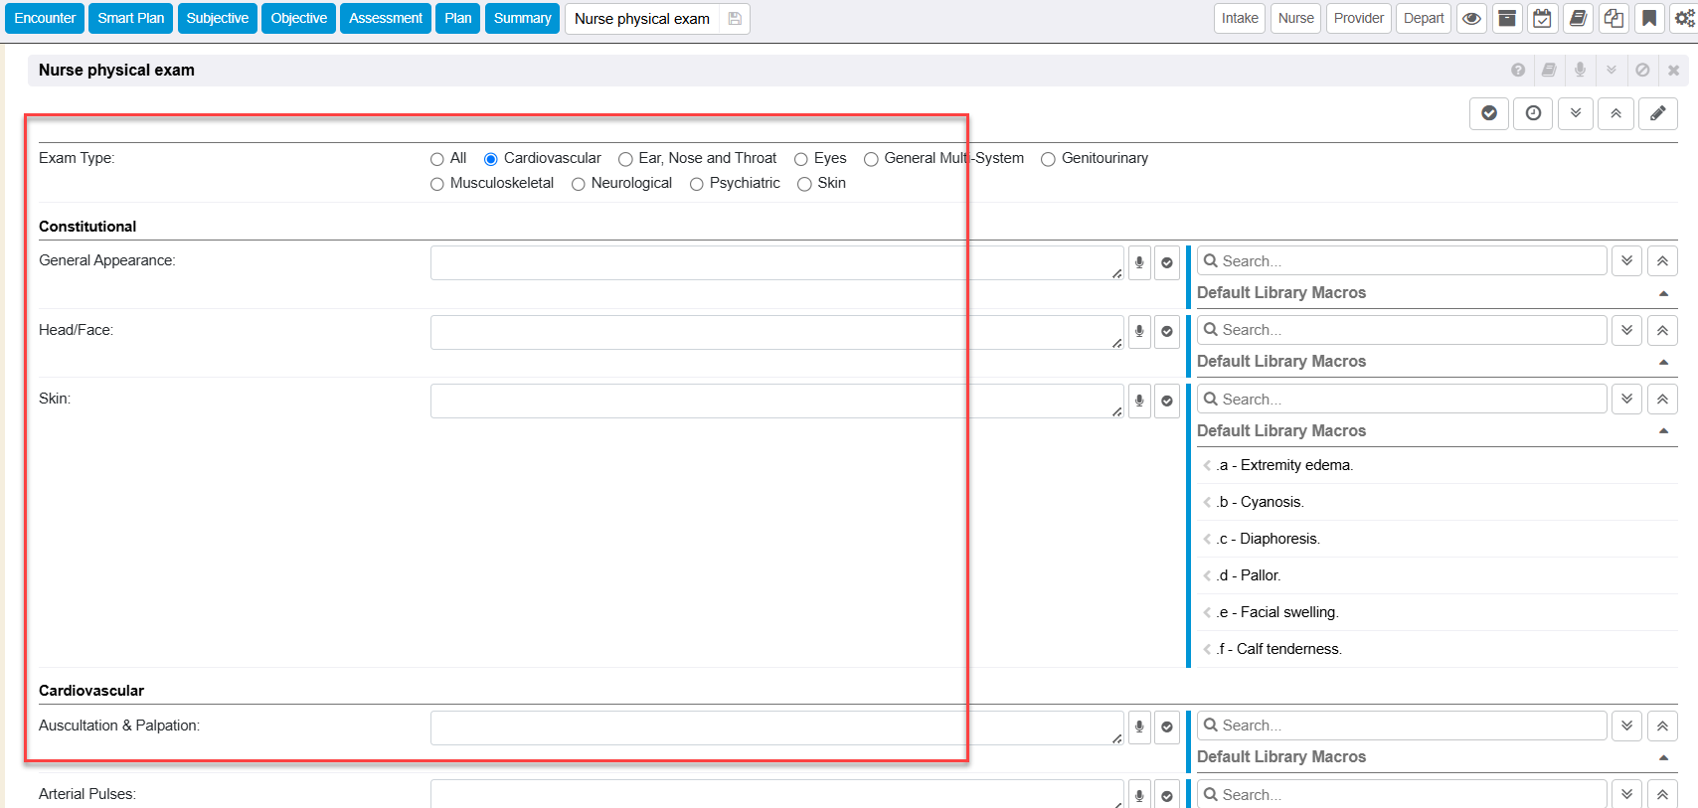1698x808 pixels.
Task: Select the Neurological exam type
Action: [x=579, y=184]
